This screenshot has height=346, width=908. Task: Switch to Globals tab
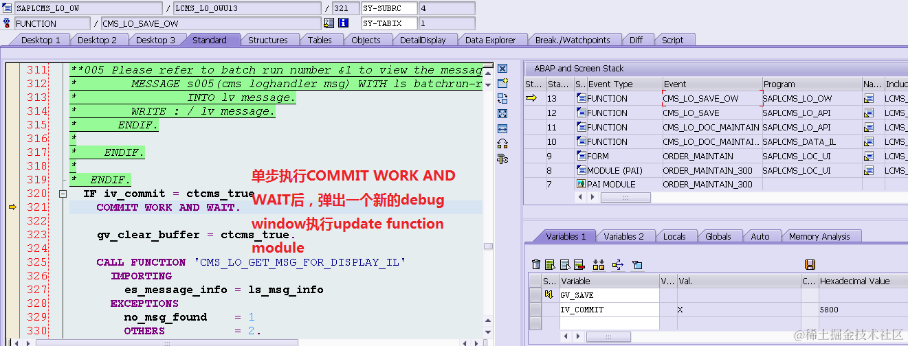(x=718, y=236)
